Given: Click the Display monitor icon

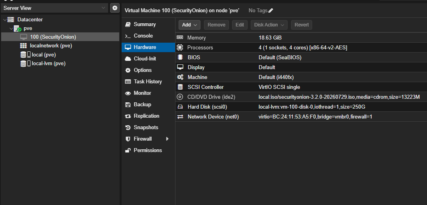Looking at the screenshot, I should click(180, 67).
